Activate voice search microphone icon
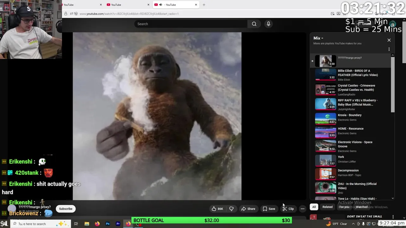This screenshot has width=406, height=228. (268, 24)
